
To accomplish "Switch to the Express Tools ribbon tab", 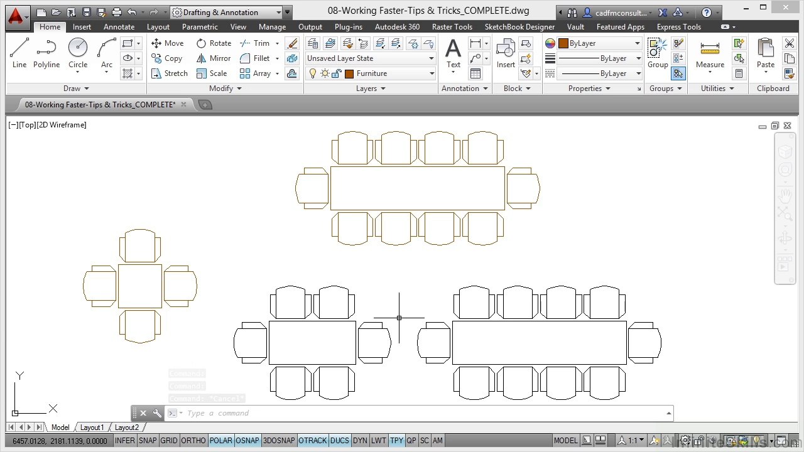I will (678, 27).
